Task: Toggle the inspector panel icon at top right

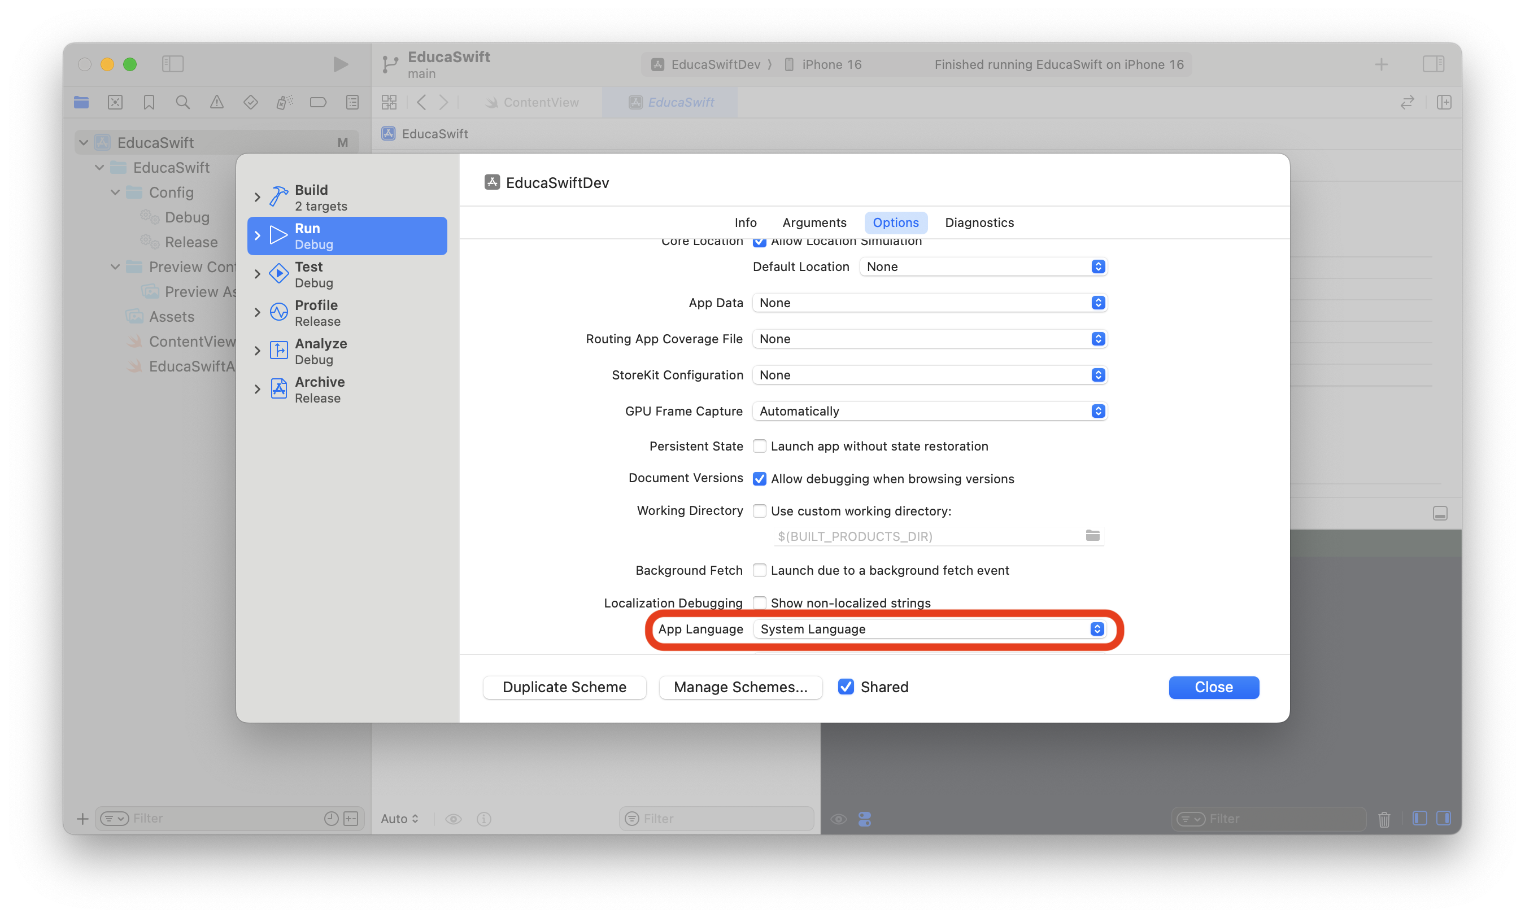Action: click(1433, 64)
